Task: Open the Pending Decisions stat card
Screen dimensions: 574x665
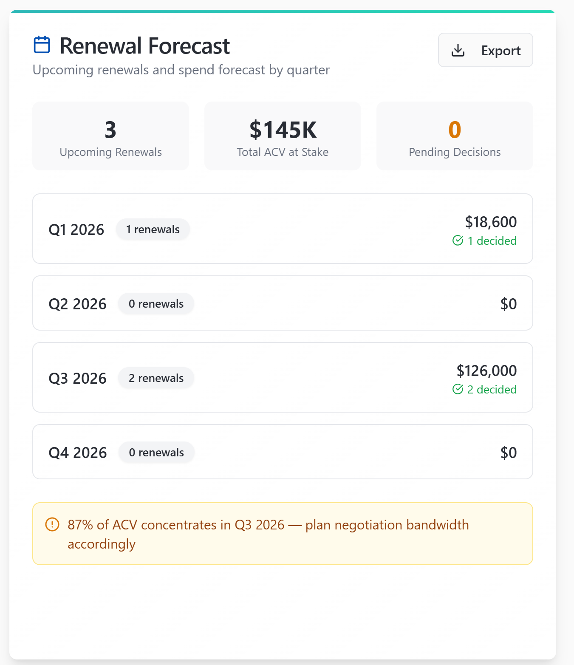Action: click(x=455, y=136)
